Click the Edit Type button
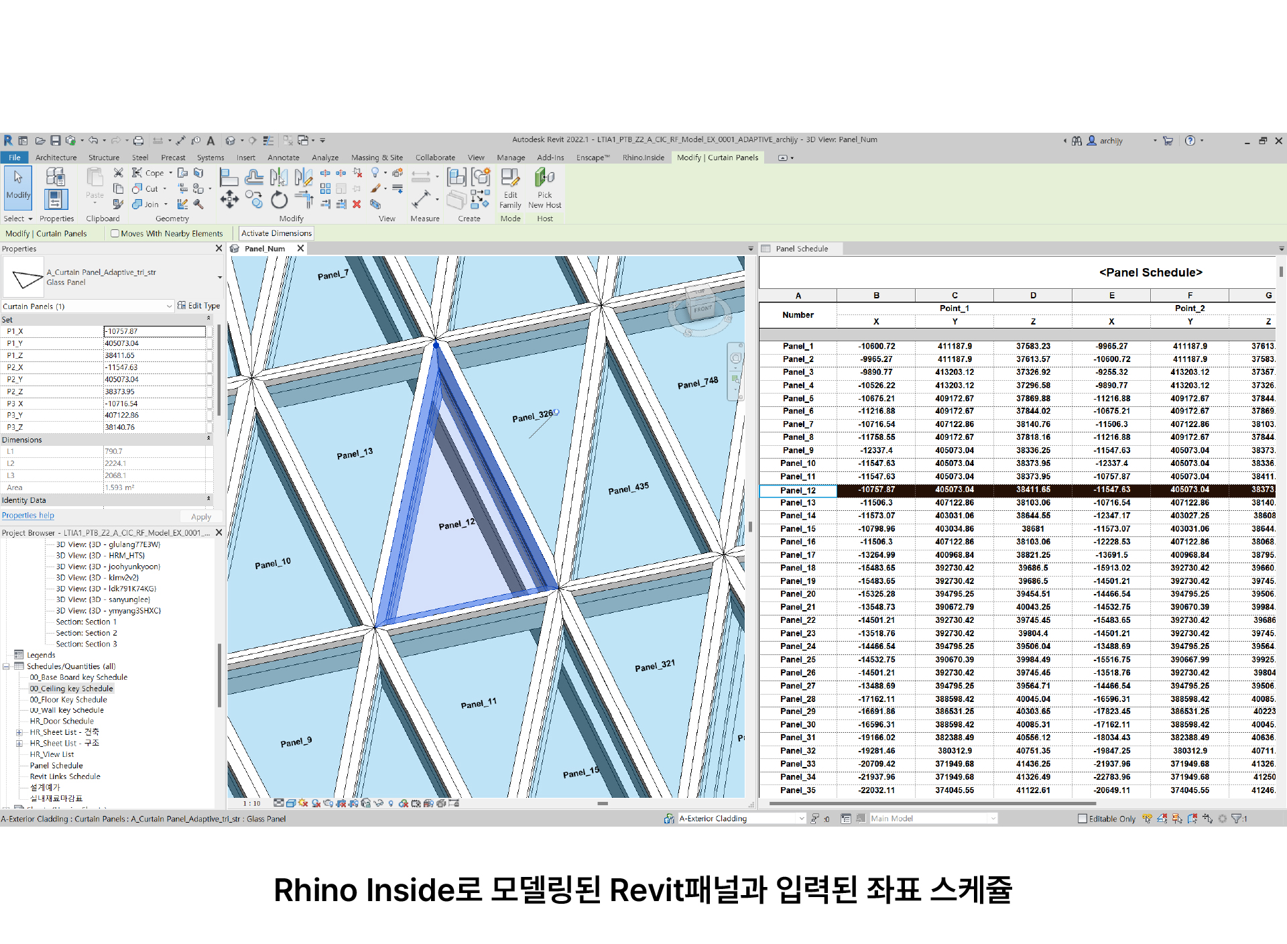1287x944 pixels. click(x=198, y=306)
